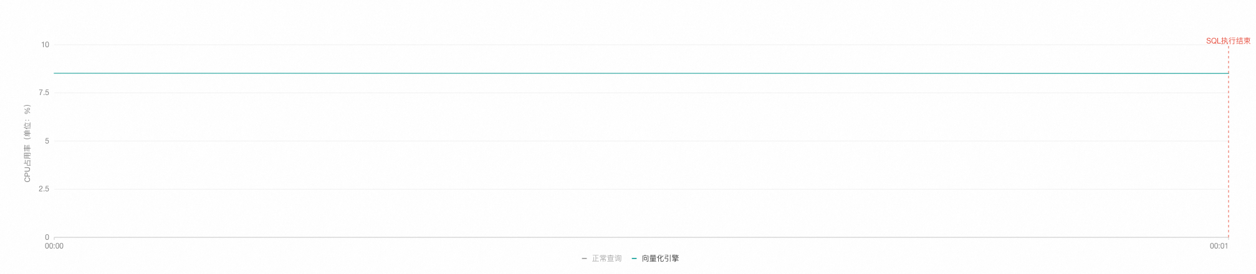Click the 5 y-axis tick label
Viewport: 1256px width, 274px height.
[x=47, y=141]
